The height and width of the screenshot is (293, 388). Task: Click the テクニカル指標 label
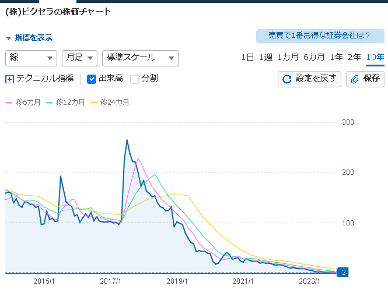[45, 78]
